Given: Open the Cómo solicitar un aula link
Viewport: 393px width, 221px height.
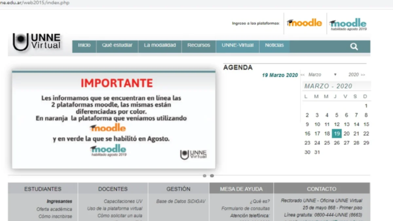Looking at the screenshot, I should click(x=120, y=216).
